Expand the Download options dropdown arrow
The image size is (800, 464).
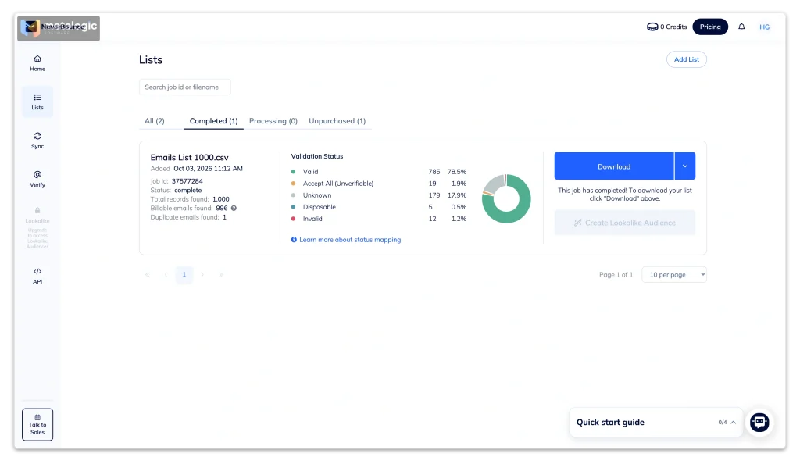click(x=685, y=166)
